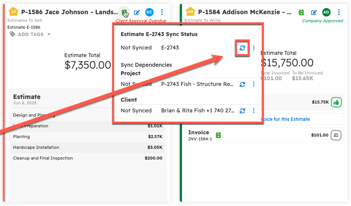
Task: Open the more options menu for Estimate E-2743
Action: click(x=253, y=48)
